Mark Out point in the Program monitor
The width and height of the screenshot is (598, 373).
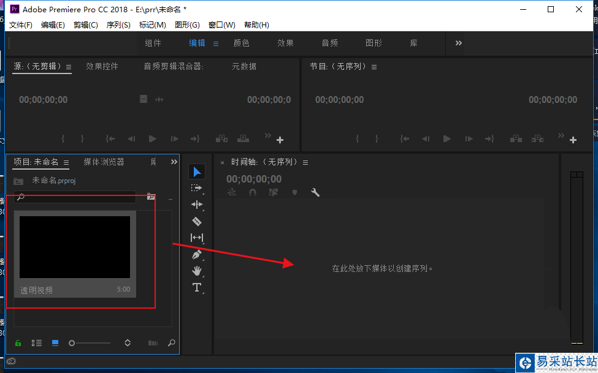377,138
